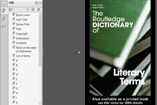This screenshot has height=105, width=157.
Task: Open bookmark C
Action: tap(17, 70)
